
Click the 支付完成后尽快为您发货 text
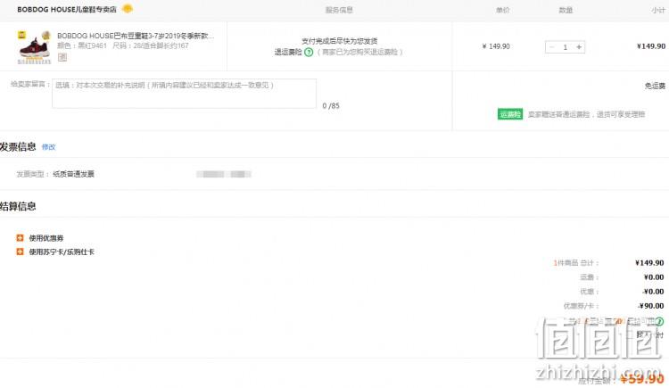pos(340,41)
